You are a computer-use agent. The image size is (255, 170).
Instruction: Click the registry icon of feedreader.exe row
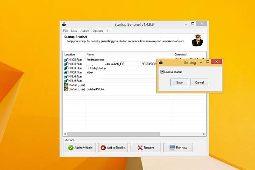click(66, 60)
